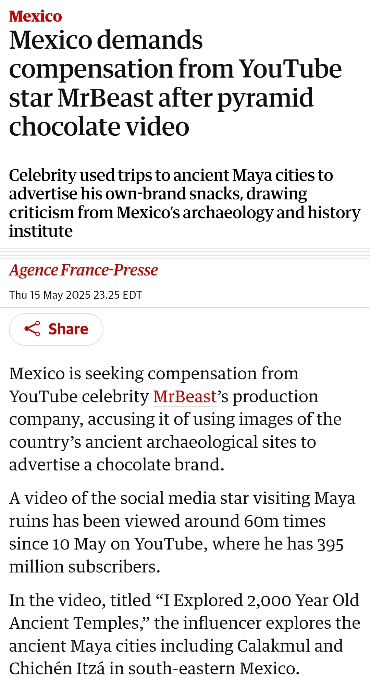
Task: Click the article headline about MrBeast
Action: point(175,83)
